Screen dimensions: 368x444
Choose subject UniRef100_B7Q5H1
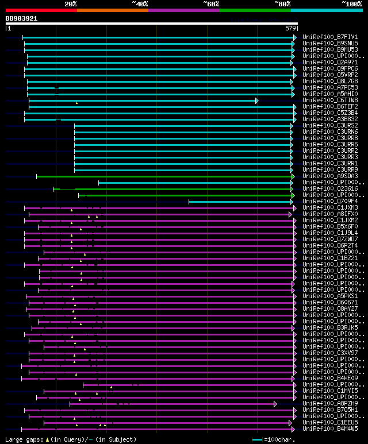pos(330,410)
